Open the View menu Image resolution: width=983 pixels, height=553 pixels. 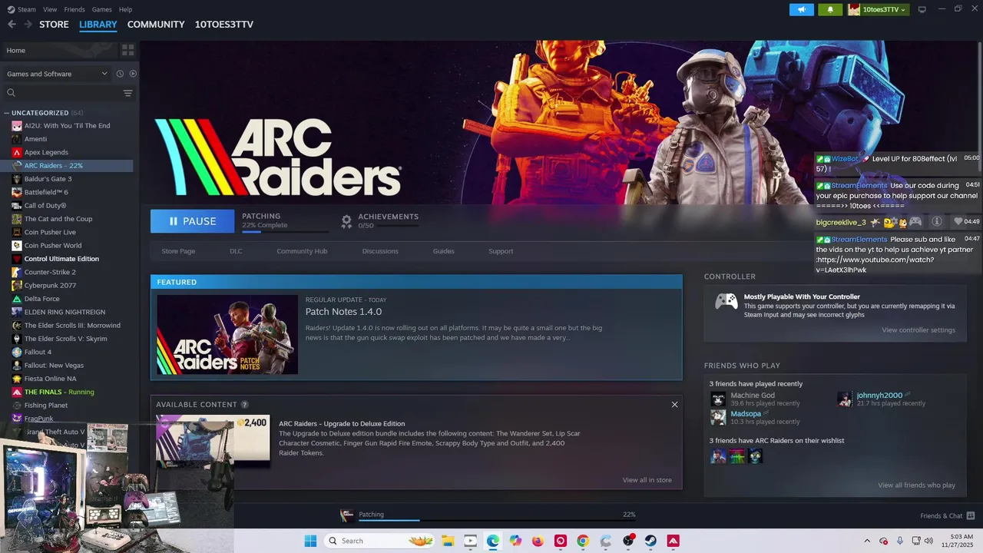(x=50, y=9)
